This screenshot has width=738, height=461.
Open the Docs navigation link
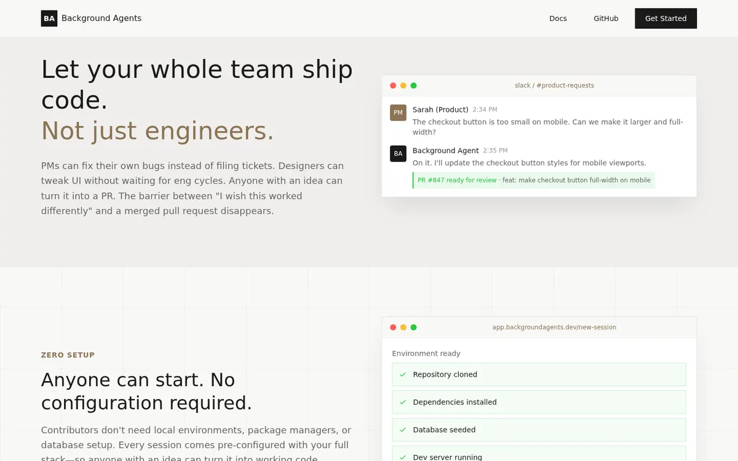click(x=558, y=18)
